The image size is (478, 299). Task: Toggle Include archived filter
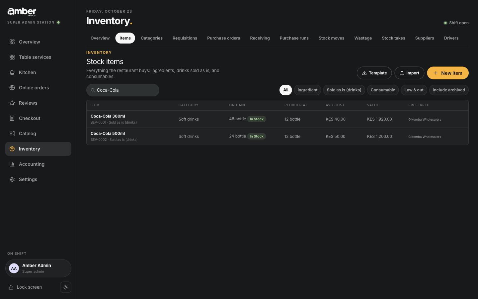click(x=449, y=90)
